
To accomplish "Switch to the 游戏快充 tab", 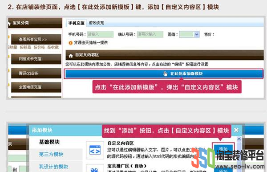I will point(97,23).
